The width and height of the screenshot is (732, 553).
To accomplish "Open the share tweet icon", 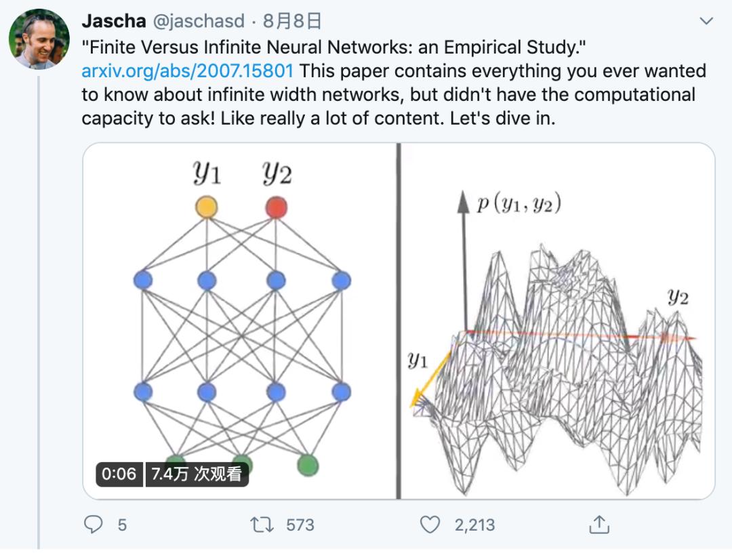I will 599,524.
